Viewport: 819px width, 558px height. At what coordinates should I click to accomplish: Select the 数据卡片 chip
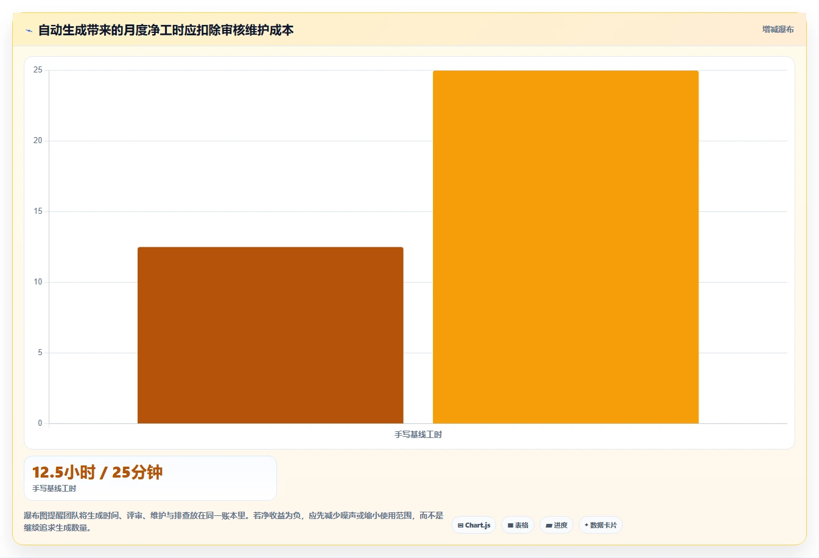(600, 525)
